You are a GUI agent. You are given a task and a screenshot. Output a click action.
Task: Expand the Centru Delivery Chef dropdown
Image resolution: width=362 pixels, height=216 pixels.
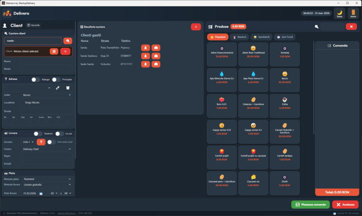47,149
